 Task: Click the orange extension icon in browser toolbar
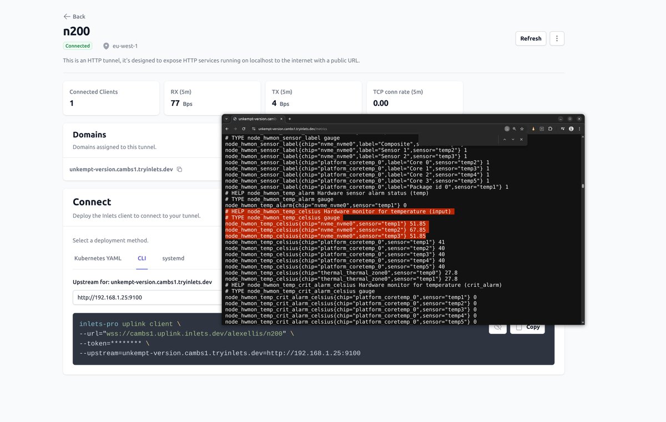[533, 128]
